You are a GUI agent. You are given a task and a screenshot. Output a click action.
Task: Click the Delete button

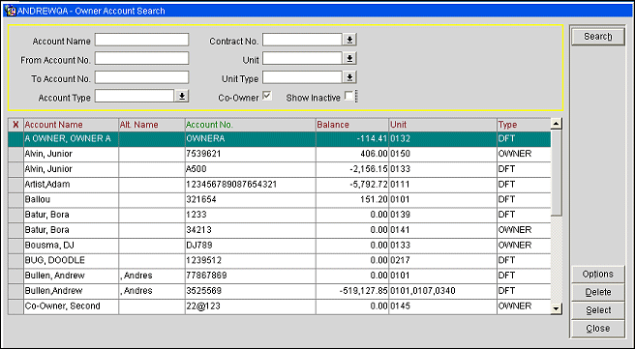[598, 292]
